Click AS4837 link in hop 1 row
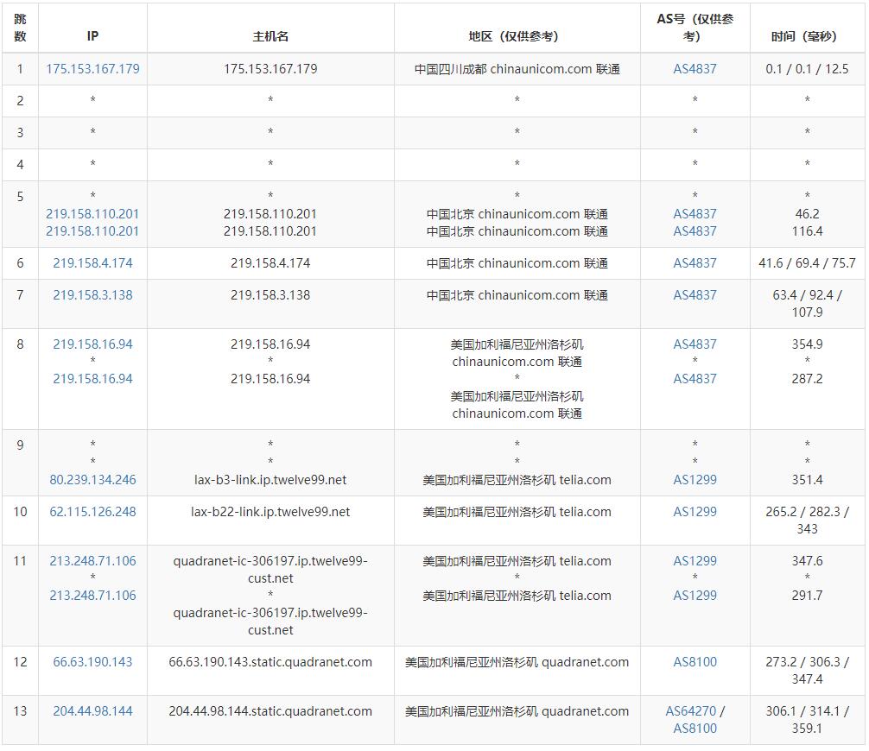This screenshot has height=751, width=869. [x=695, y=69]
